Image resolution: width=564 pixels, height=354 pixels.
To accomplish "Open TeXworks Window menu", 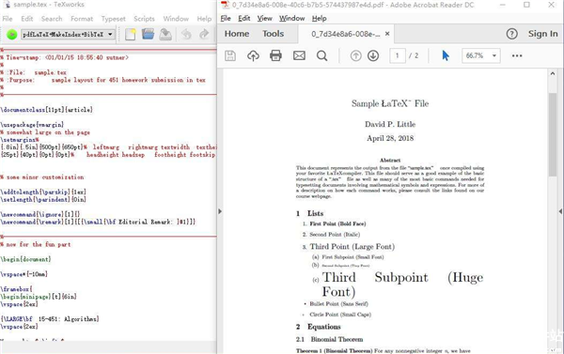I will [176, 19].
